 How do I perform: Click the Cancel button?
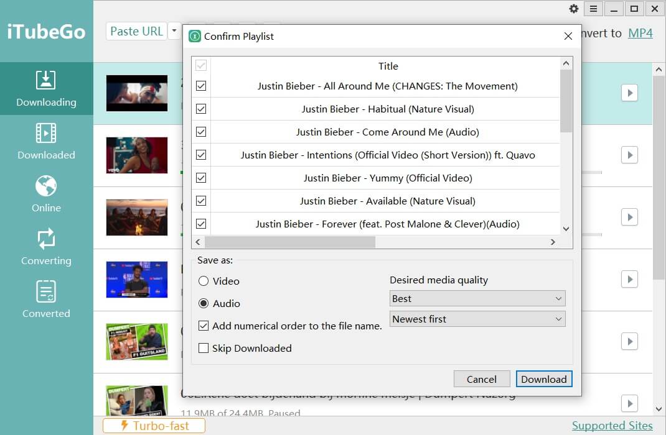[x=482, y=379]
